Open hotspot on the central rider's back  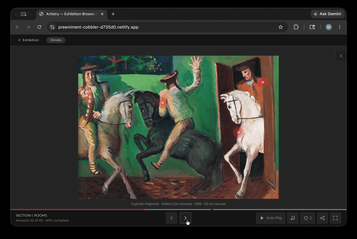pyautogui.click(x=162, y=103)
